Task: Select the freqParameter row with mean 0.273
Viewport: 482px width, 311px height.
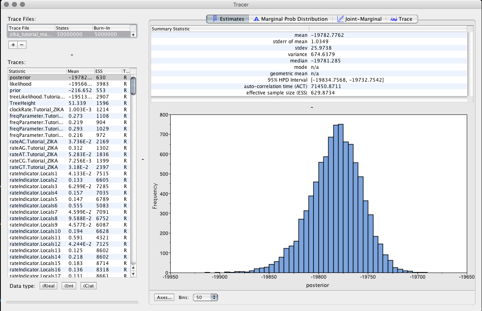Action: [x=69, y=116]
